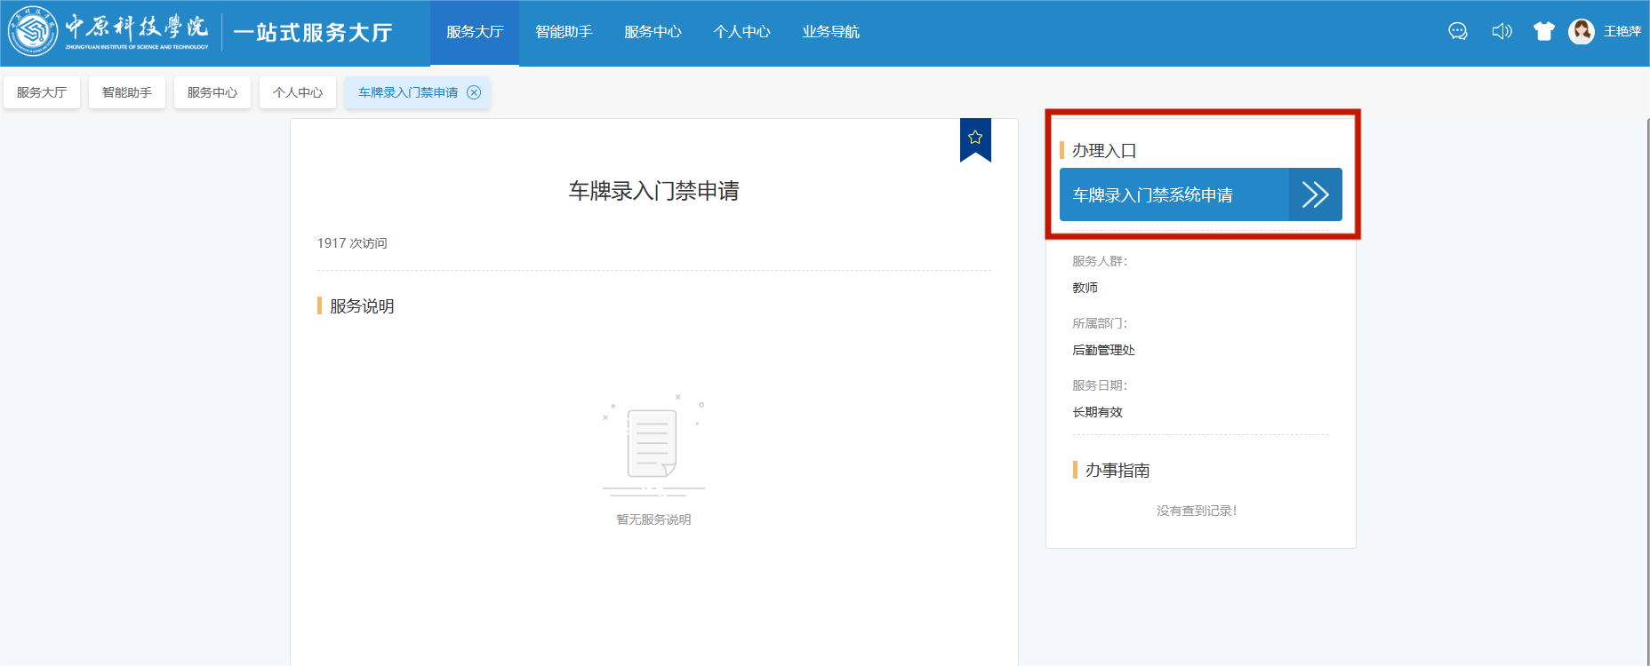The width and height of the screenshot is (1650, 666).
Task: Switch to the 服务大厅 page tab
Action: click(x=42, y=92)
